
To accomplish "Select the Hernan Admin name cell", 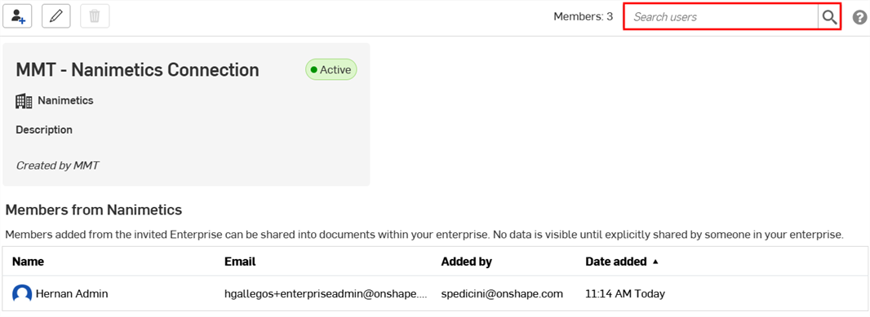I will pos(72,293).
